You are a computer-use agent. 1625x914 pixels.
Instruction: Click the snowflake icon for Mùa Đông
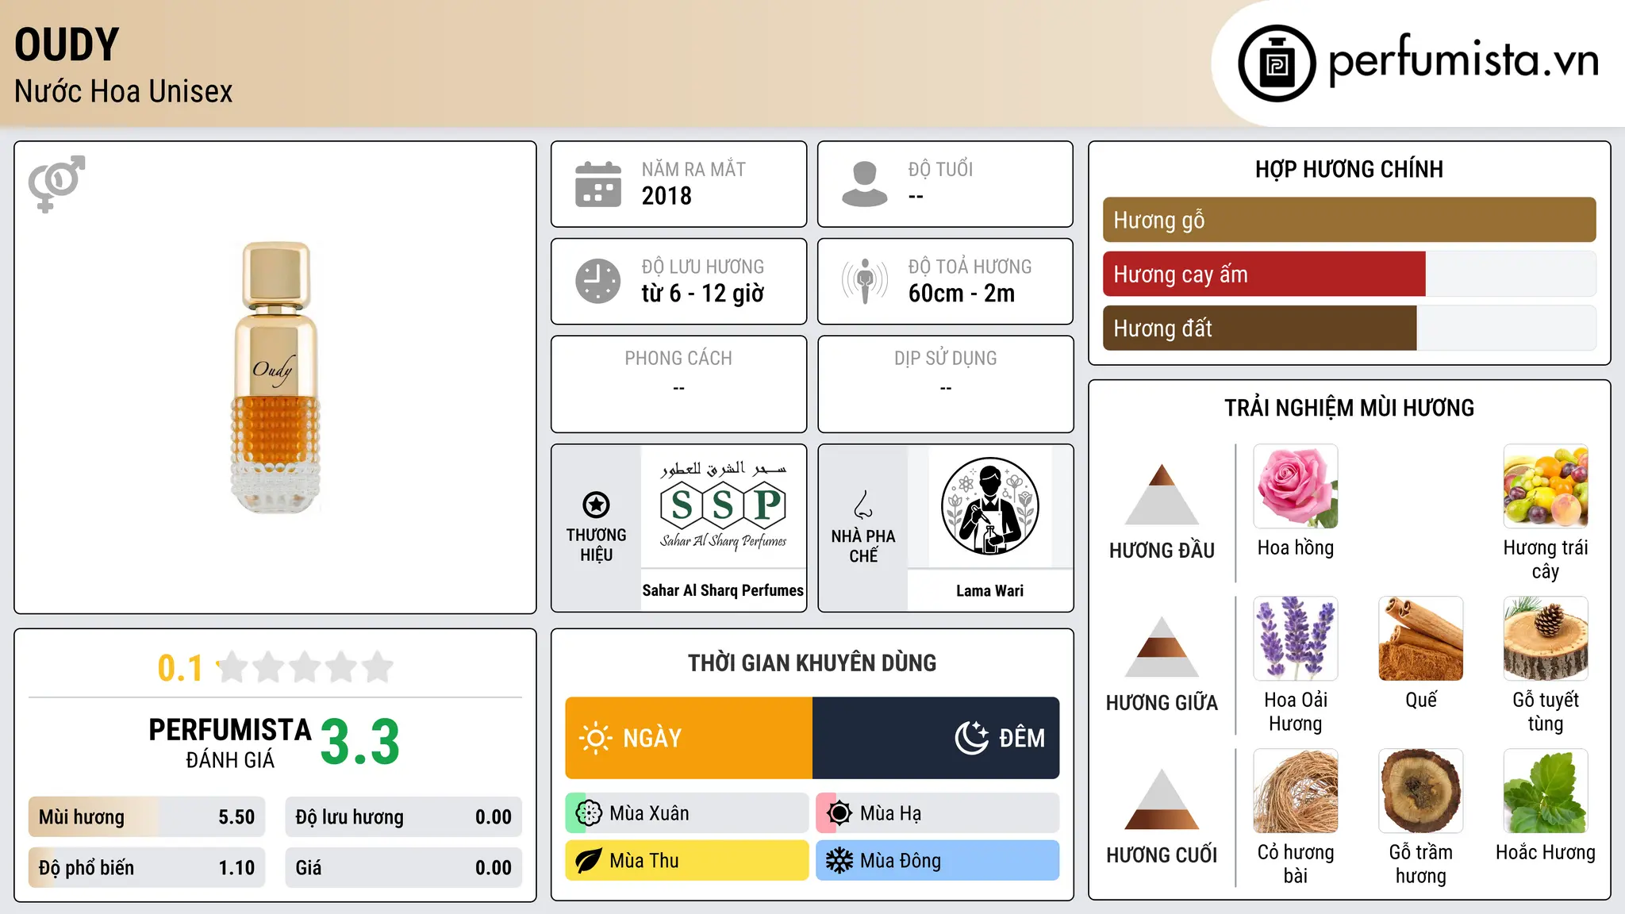(839, 861)
